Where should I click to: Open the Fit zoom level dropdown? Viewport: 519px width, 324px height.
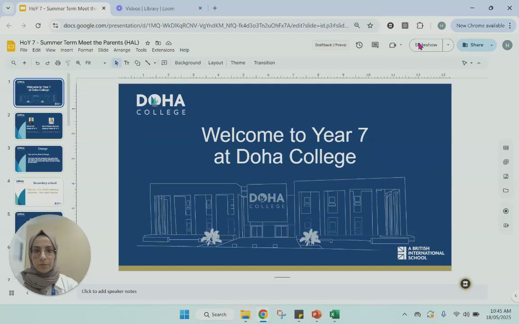(96, 63)
